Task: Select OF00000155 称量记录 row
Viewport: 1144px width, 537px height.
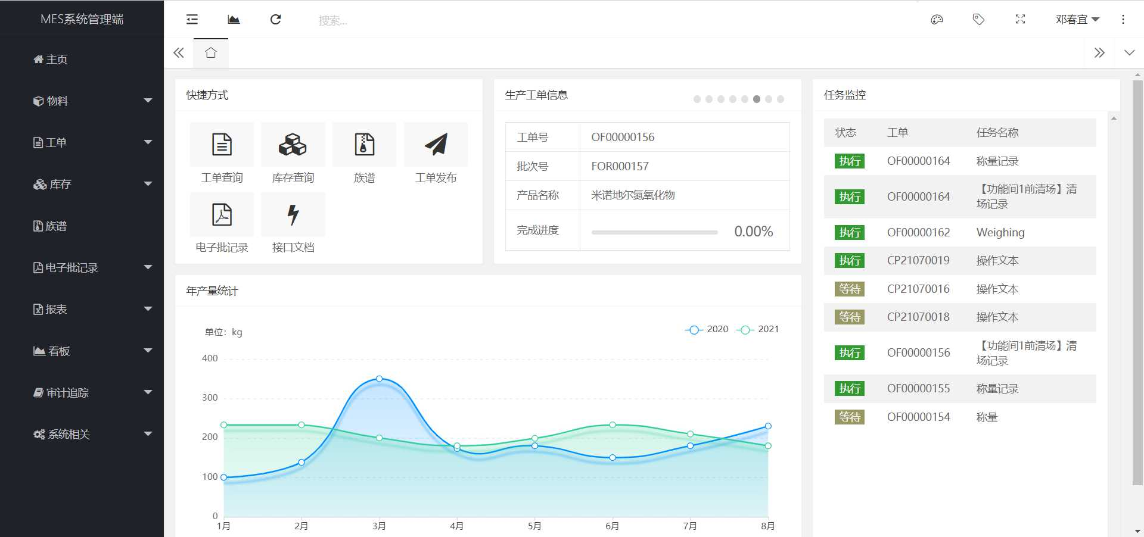Action: pos(960,389)
